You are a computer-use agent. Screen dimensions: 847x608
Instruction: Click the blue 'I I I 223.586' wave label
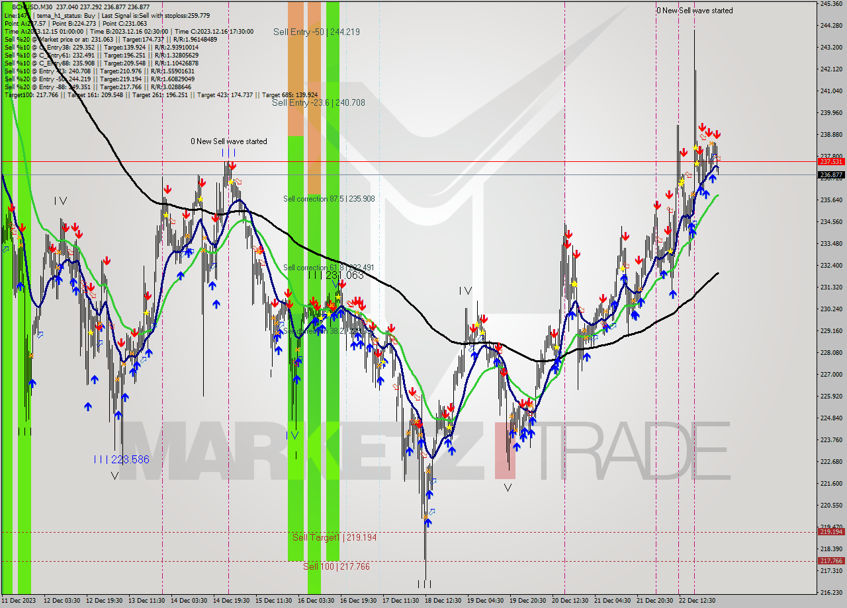click(x=121, y=459)
